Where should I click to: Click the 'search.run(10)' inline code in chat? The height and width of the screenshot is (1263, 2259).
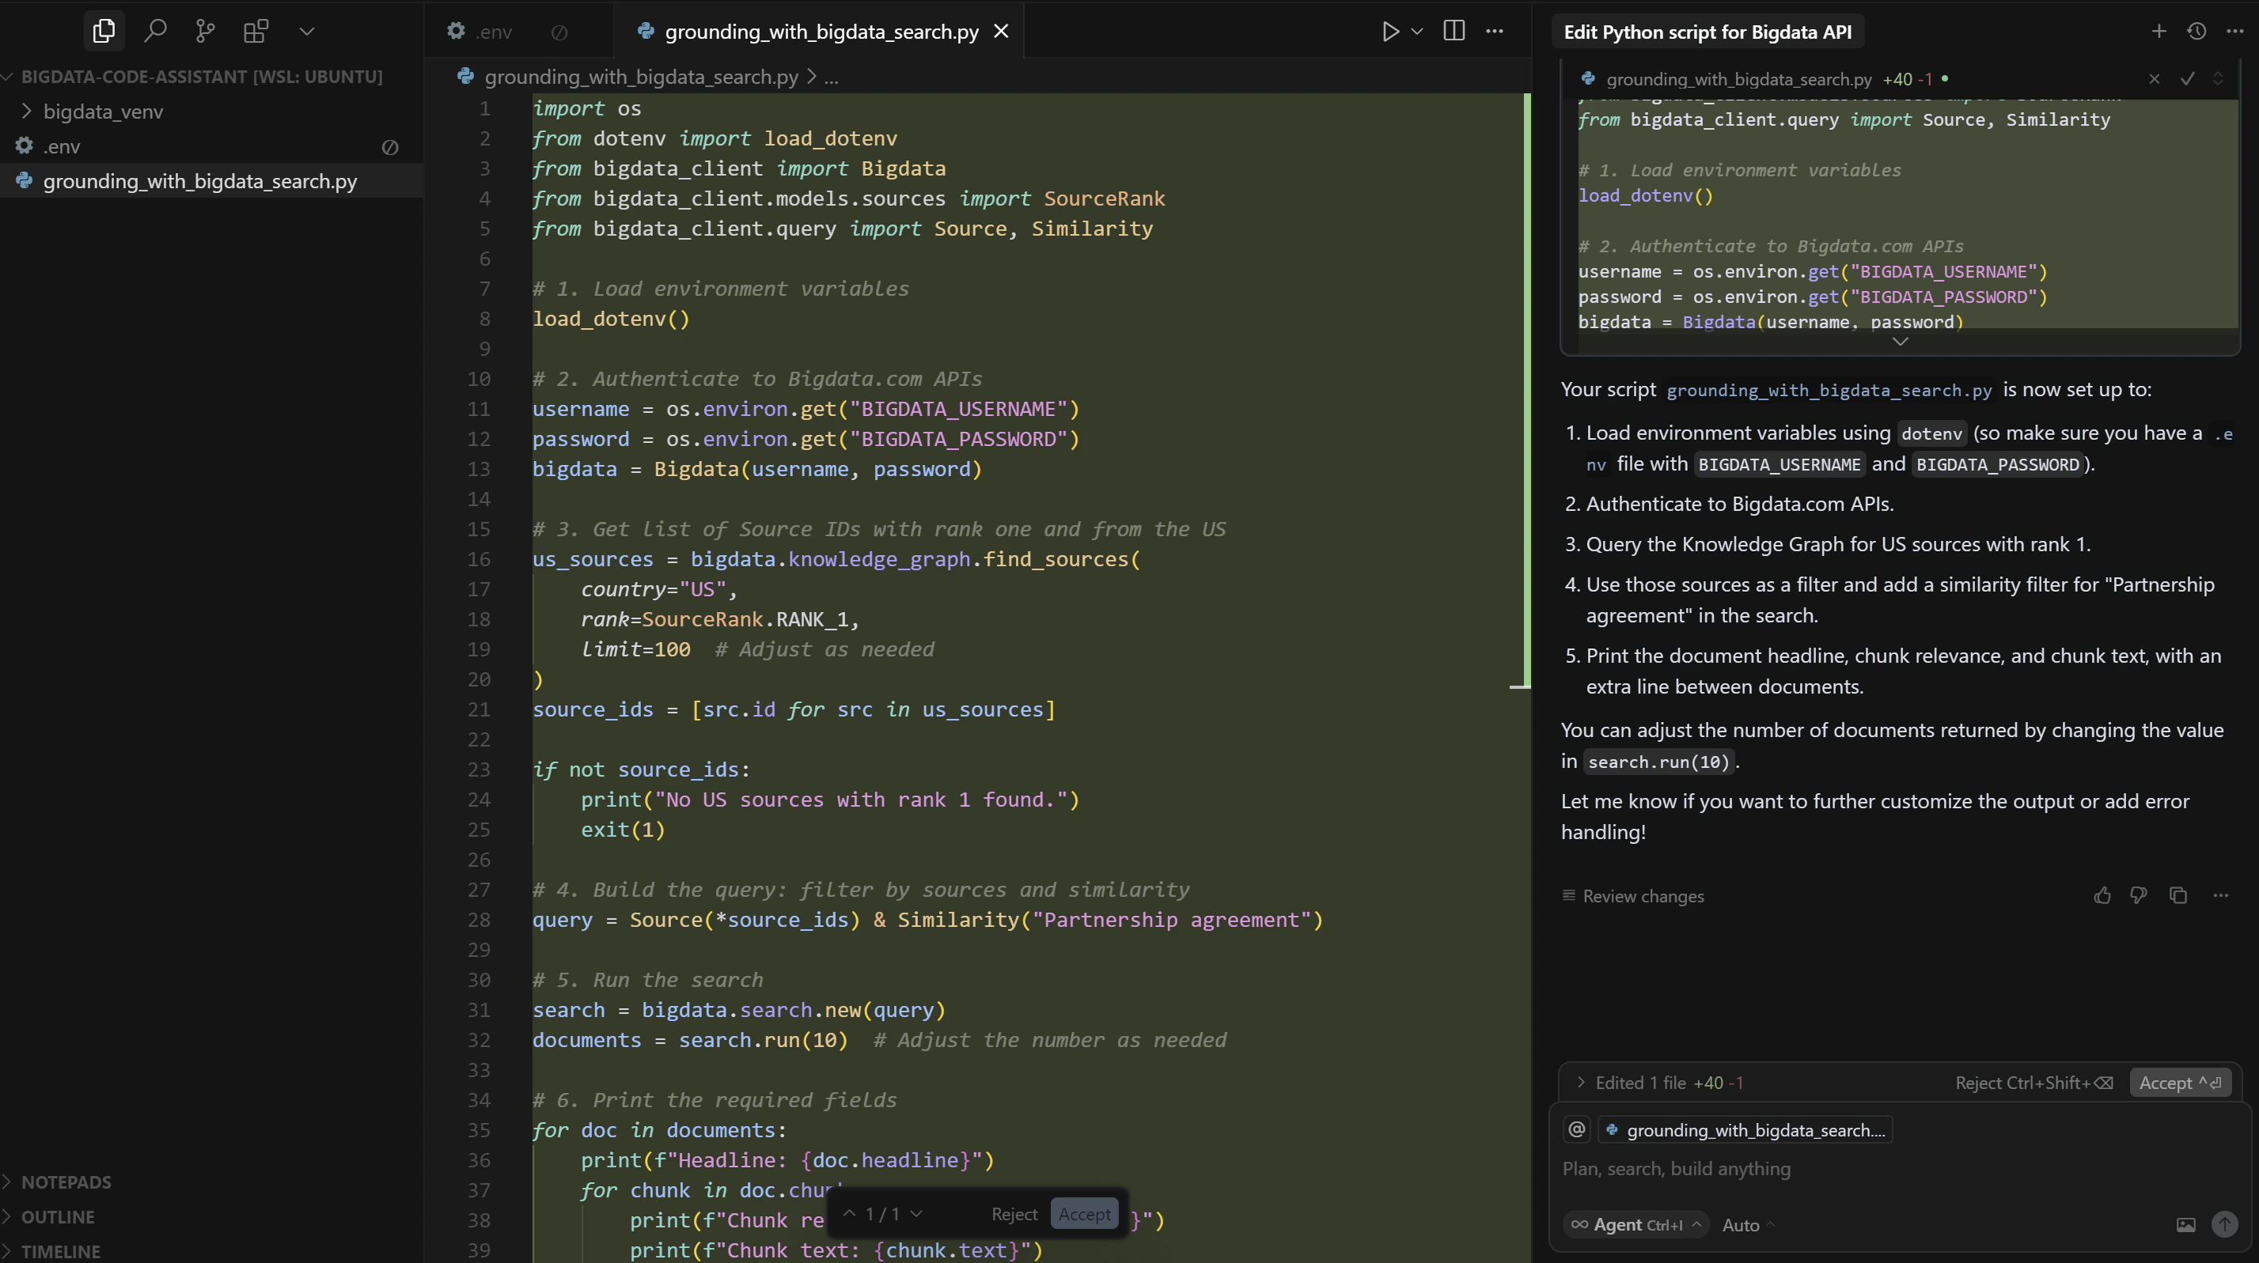(x=1659, y=762)
